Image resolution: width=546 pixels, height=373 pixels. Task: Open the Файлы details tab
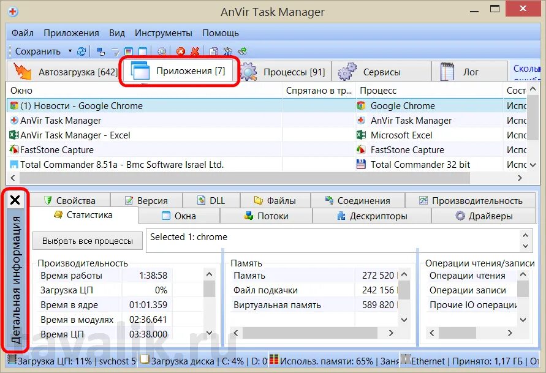click(x=275, y=200)
